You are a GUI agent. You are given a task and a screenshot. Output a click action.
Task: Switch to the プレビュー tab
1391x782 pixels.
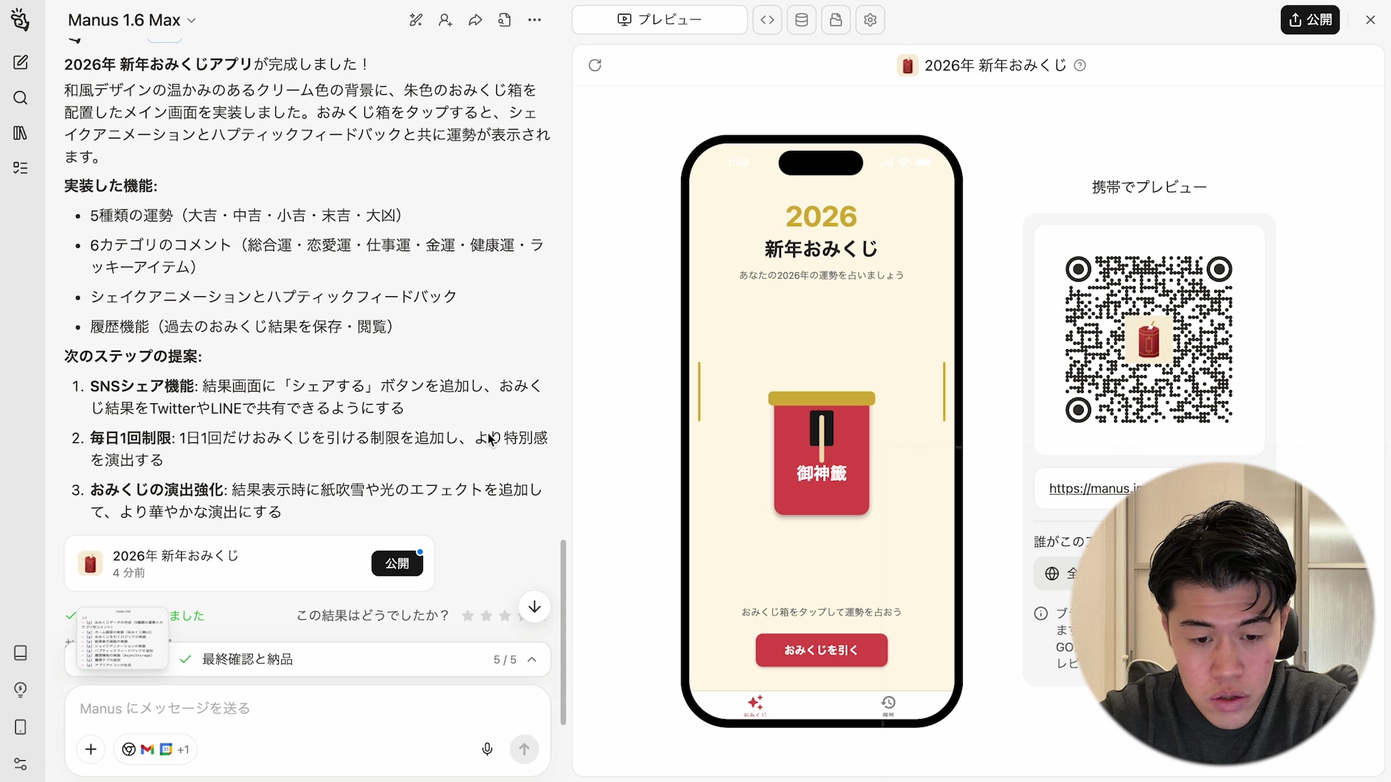coord(659,20)
